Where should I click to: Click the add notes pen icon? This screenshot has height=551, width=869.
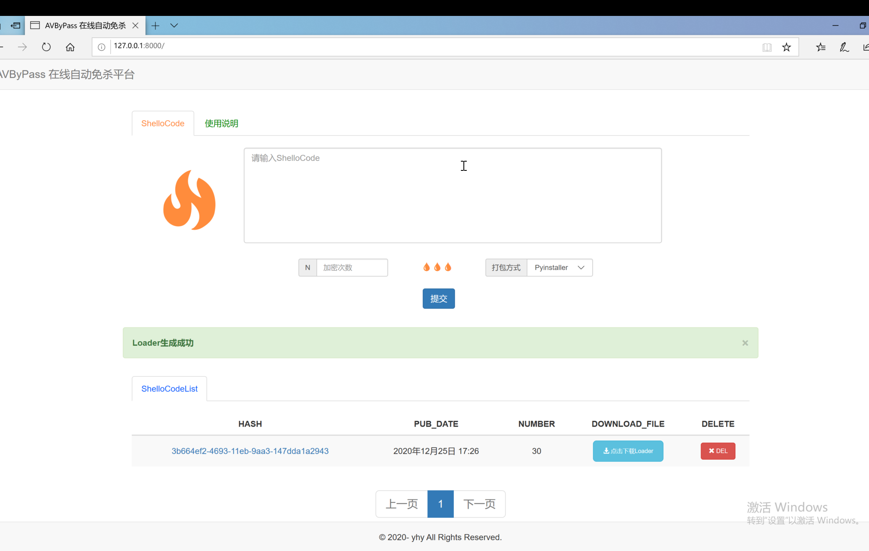[x=844, y=47]
